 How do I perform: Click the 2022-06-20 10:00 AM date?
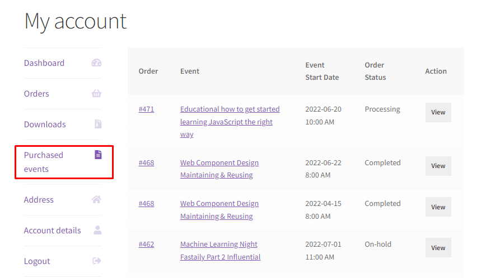(x=323, y=116)
